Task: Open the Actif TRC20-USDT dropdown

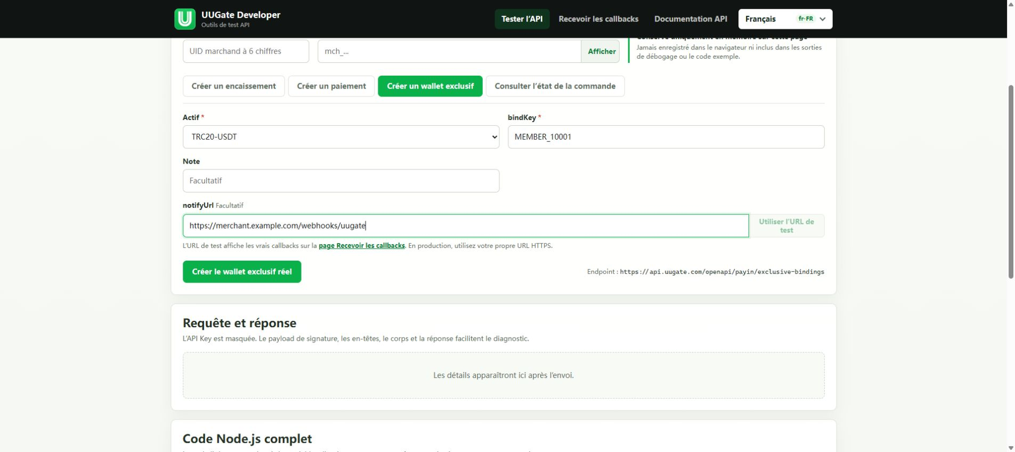Action: coord(341,137)
